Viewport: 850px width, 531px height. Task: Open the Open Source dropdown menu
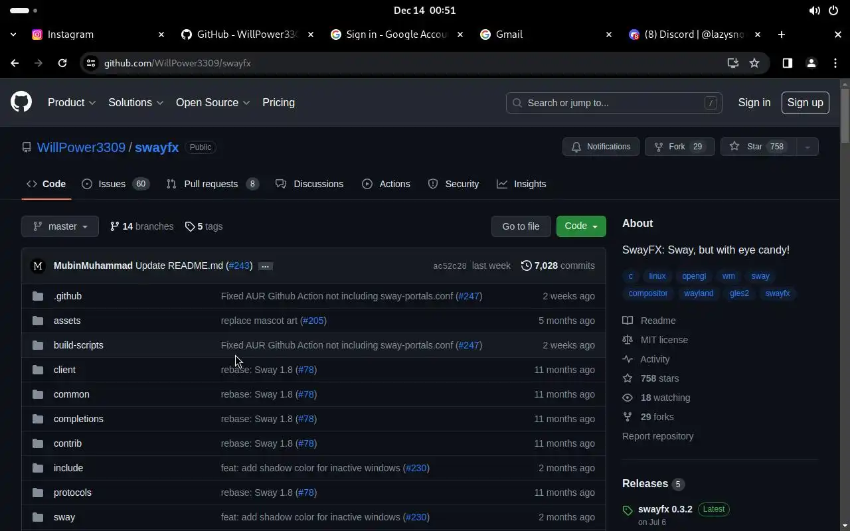(212, 102)
